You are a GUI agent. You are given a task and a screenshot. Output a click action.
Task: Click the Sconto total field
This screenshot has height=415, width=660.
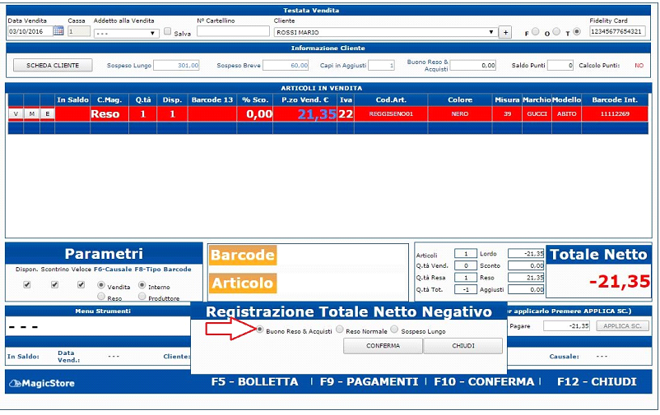tap(526, 265)
